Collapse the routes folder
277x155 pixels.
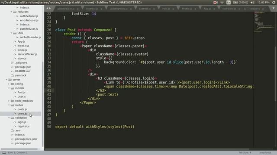[9, 105]
